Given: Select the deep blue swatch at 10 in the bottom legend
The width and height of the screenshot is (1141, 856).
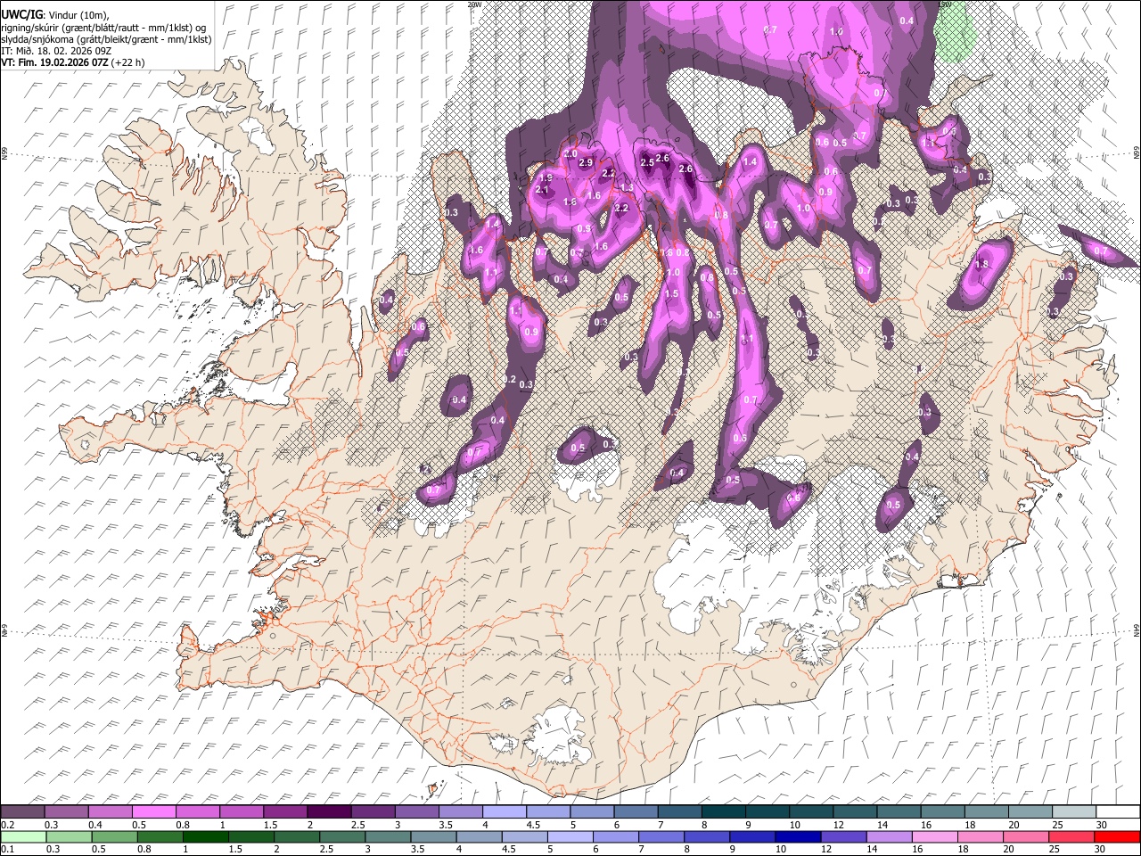Looking at the screenshot, I should coord(799,836).
